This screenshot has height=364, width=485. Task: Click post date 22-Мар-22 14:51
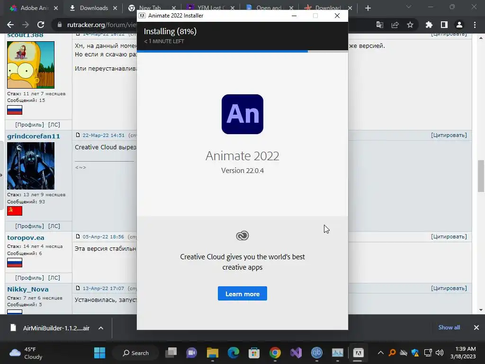tap(103, 135)
